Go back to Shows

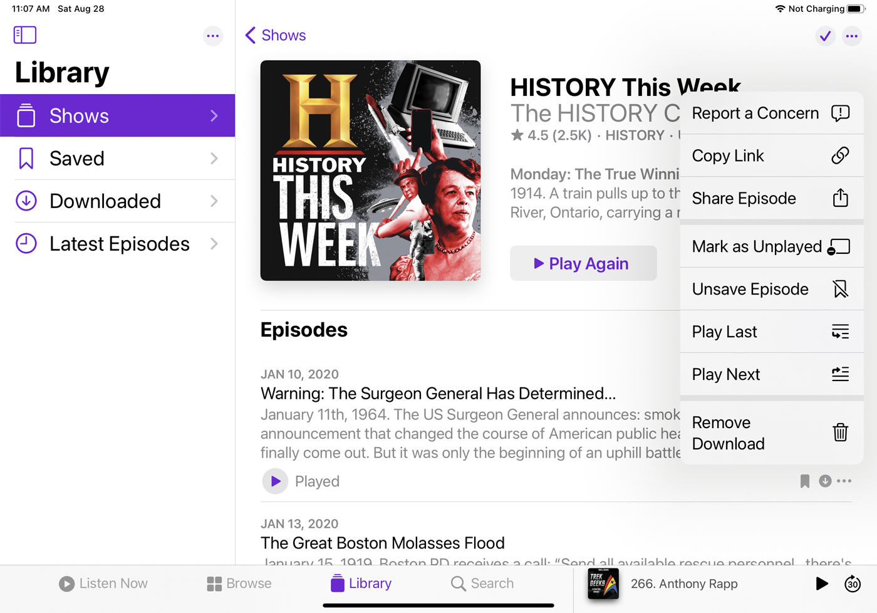tap(276, 35)
